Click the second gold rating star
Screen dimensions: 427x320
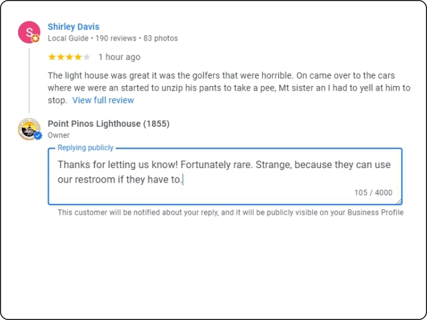[x=61, y=57]
